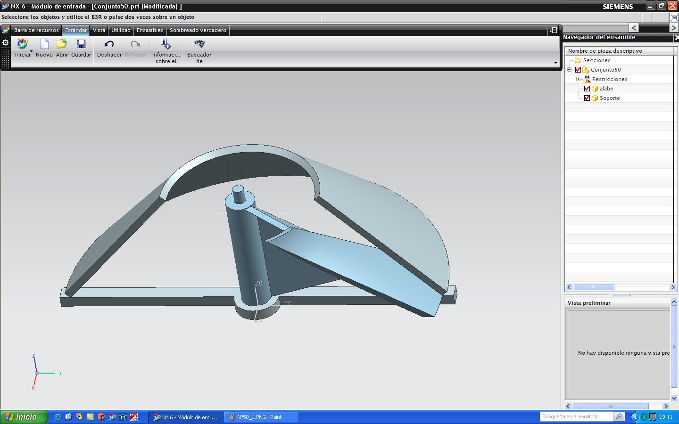Click the grayed Rehacer redo icon
The width and height of the screenshot is (679, 424).
pos(135,44)
